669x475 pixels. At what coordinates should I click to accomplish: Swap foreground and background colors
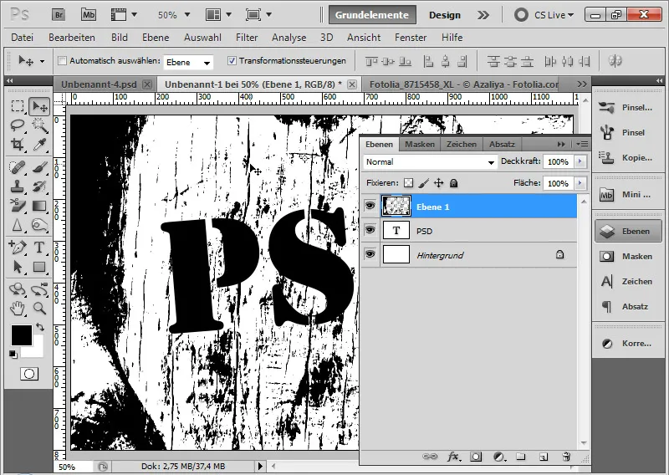pyautogui.click(x=40, y=327)
